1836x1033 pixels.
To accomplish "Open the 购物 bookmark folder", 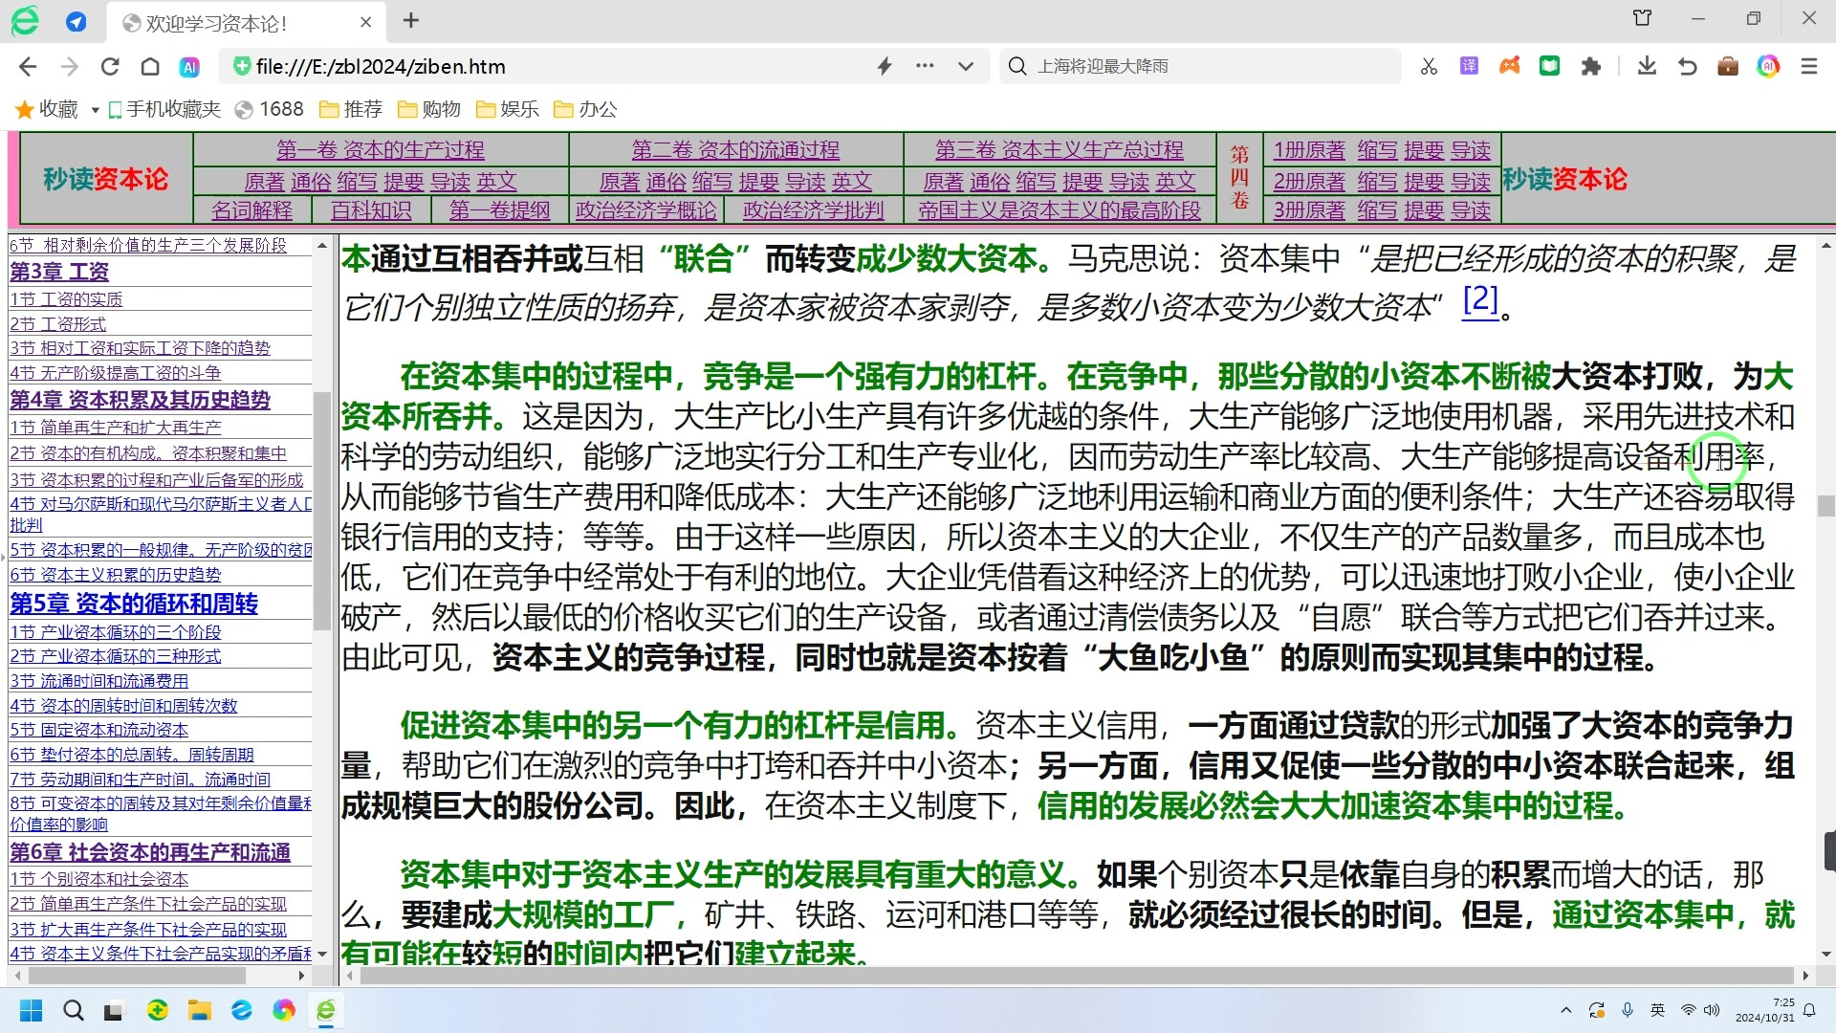I will 429,109.
